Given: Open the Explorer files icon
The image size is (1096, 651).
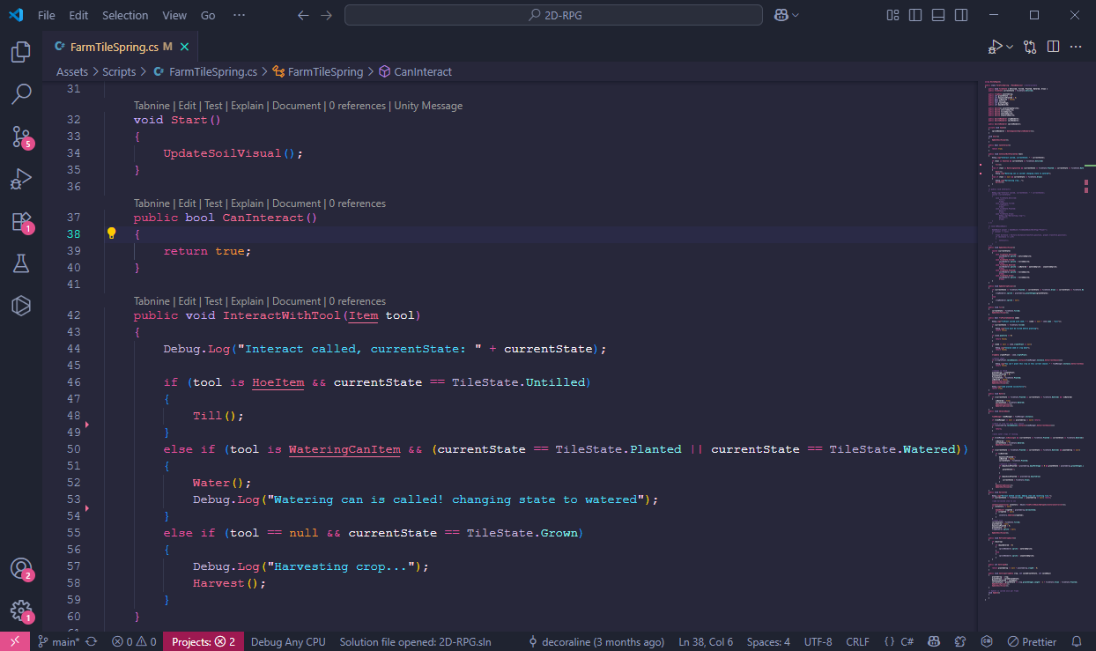Looking at the screenshot, I should tap(21, 52).
